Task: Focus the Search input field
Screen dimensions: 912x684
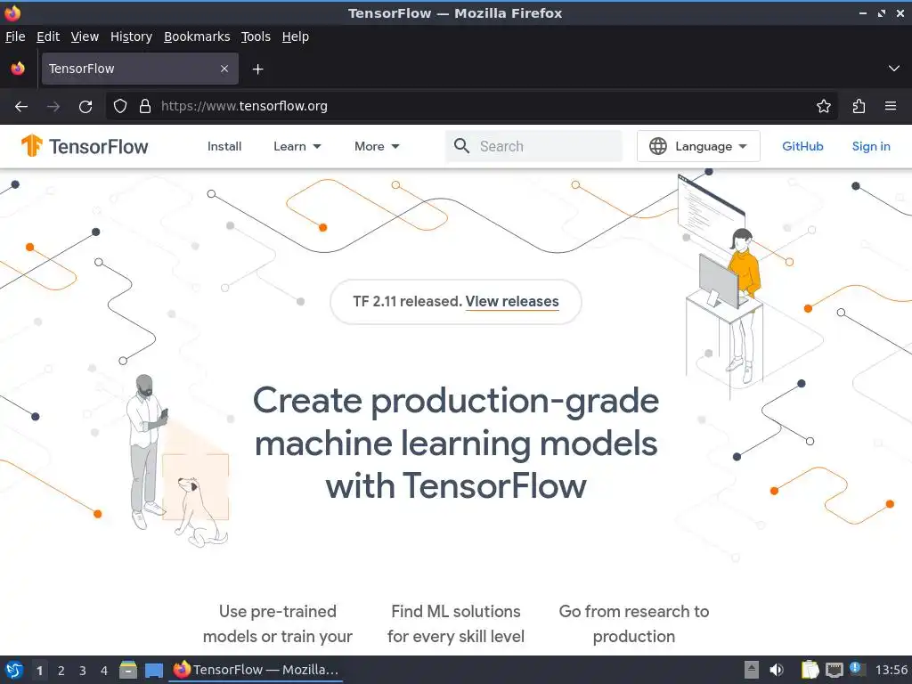Action: [x=534, y=146]
